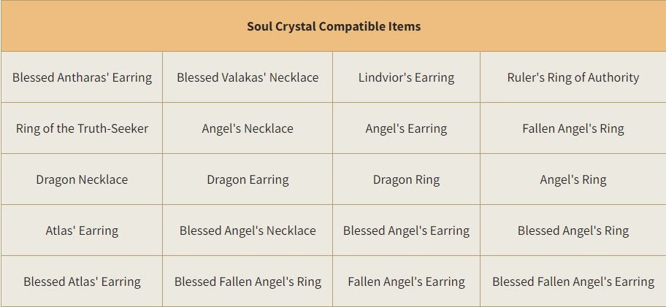
Task: Select Ring of the Truth-Seeker text
Action: pos(82,128)
